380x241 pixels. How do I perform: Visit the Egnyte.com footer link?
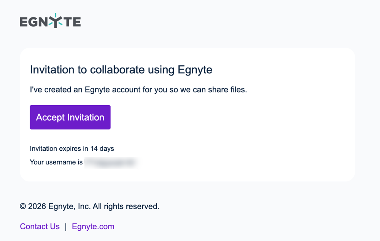point(93,227)
